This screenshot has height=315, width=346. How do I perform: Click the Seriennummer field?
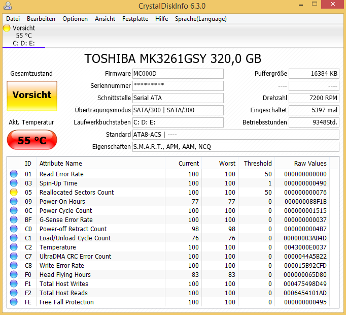click(178, 86)
